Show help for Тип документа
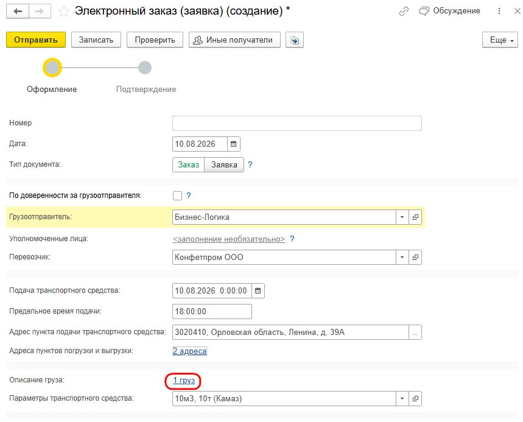This screenshot has height=422, width=523. 250,164
